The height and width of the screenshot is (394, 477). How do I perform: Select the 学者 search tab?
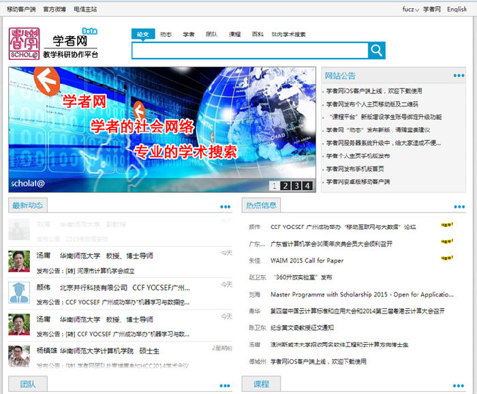[189, 34]
